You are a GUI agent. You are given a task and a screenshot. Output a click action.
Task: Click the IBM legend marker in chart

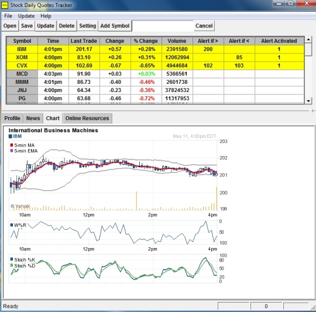(x=11, y=137)
